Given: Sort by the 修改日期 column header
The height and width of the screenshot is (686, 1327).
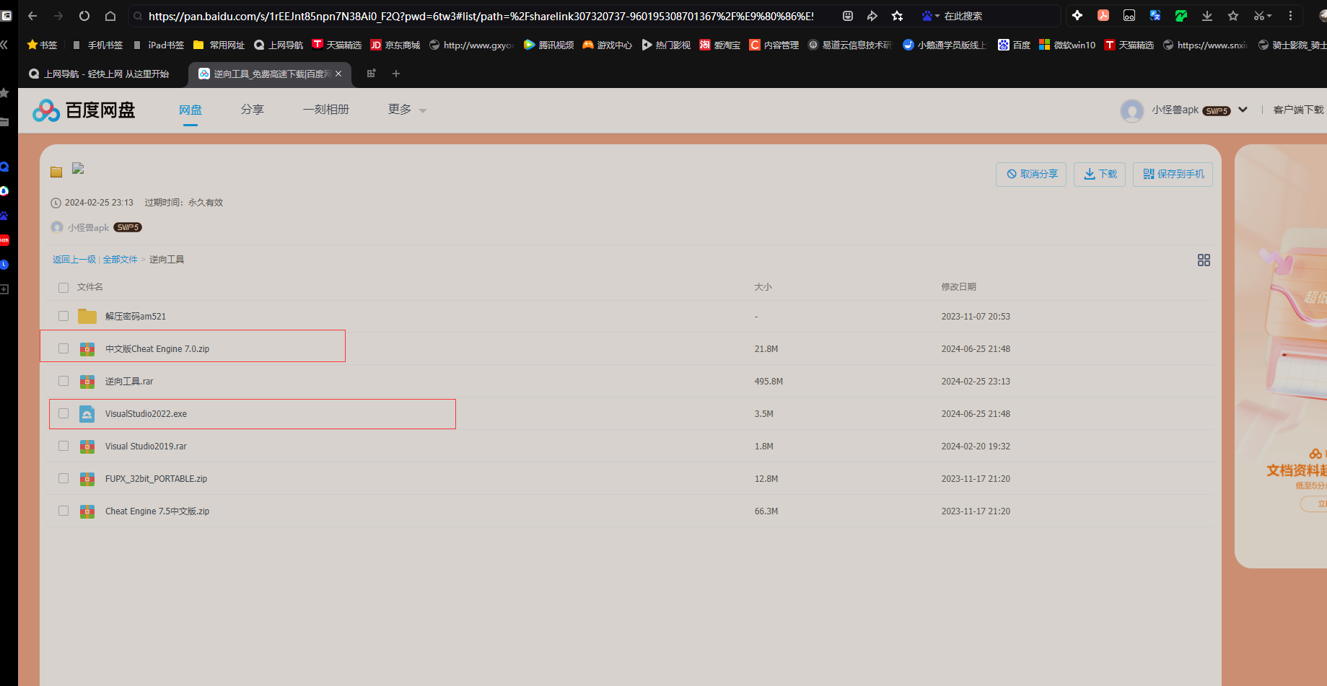Looking at the screenshot, I should click(958, 287).
